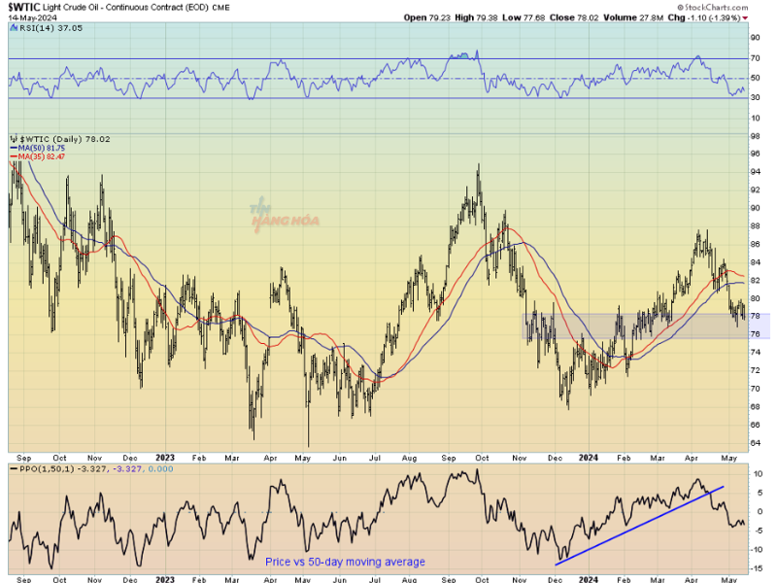Click the 14-May-2024 date label
Viewport: 777px width, 583px height.
[32, 17]
